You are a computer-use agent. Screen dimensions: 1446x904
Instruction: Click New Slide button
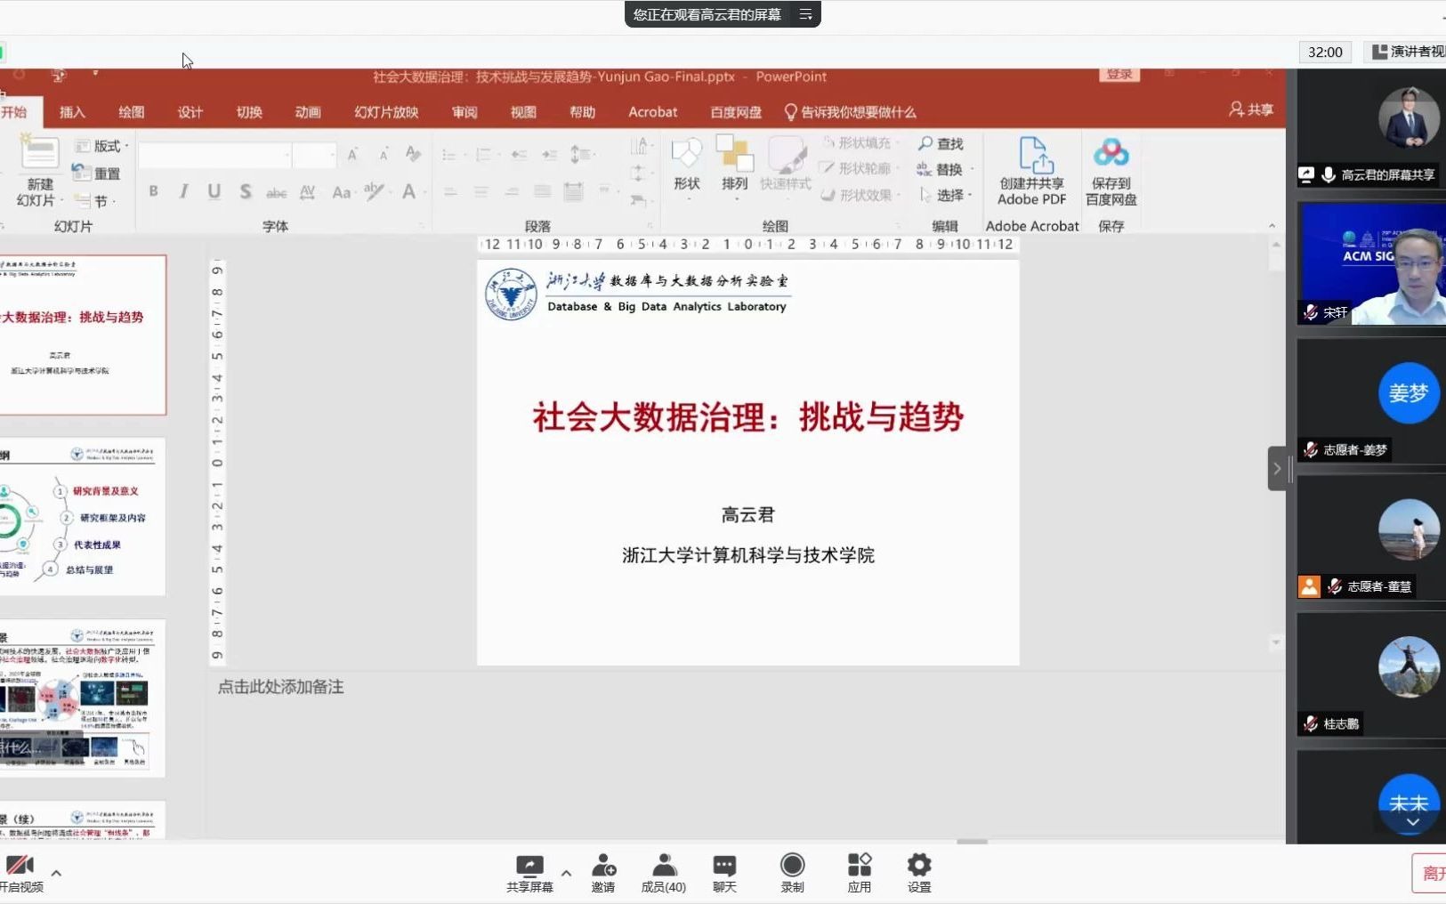(x=38, y=173)
